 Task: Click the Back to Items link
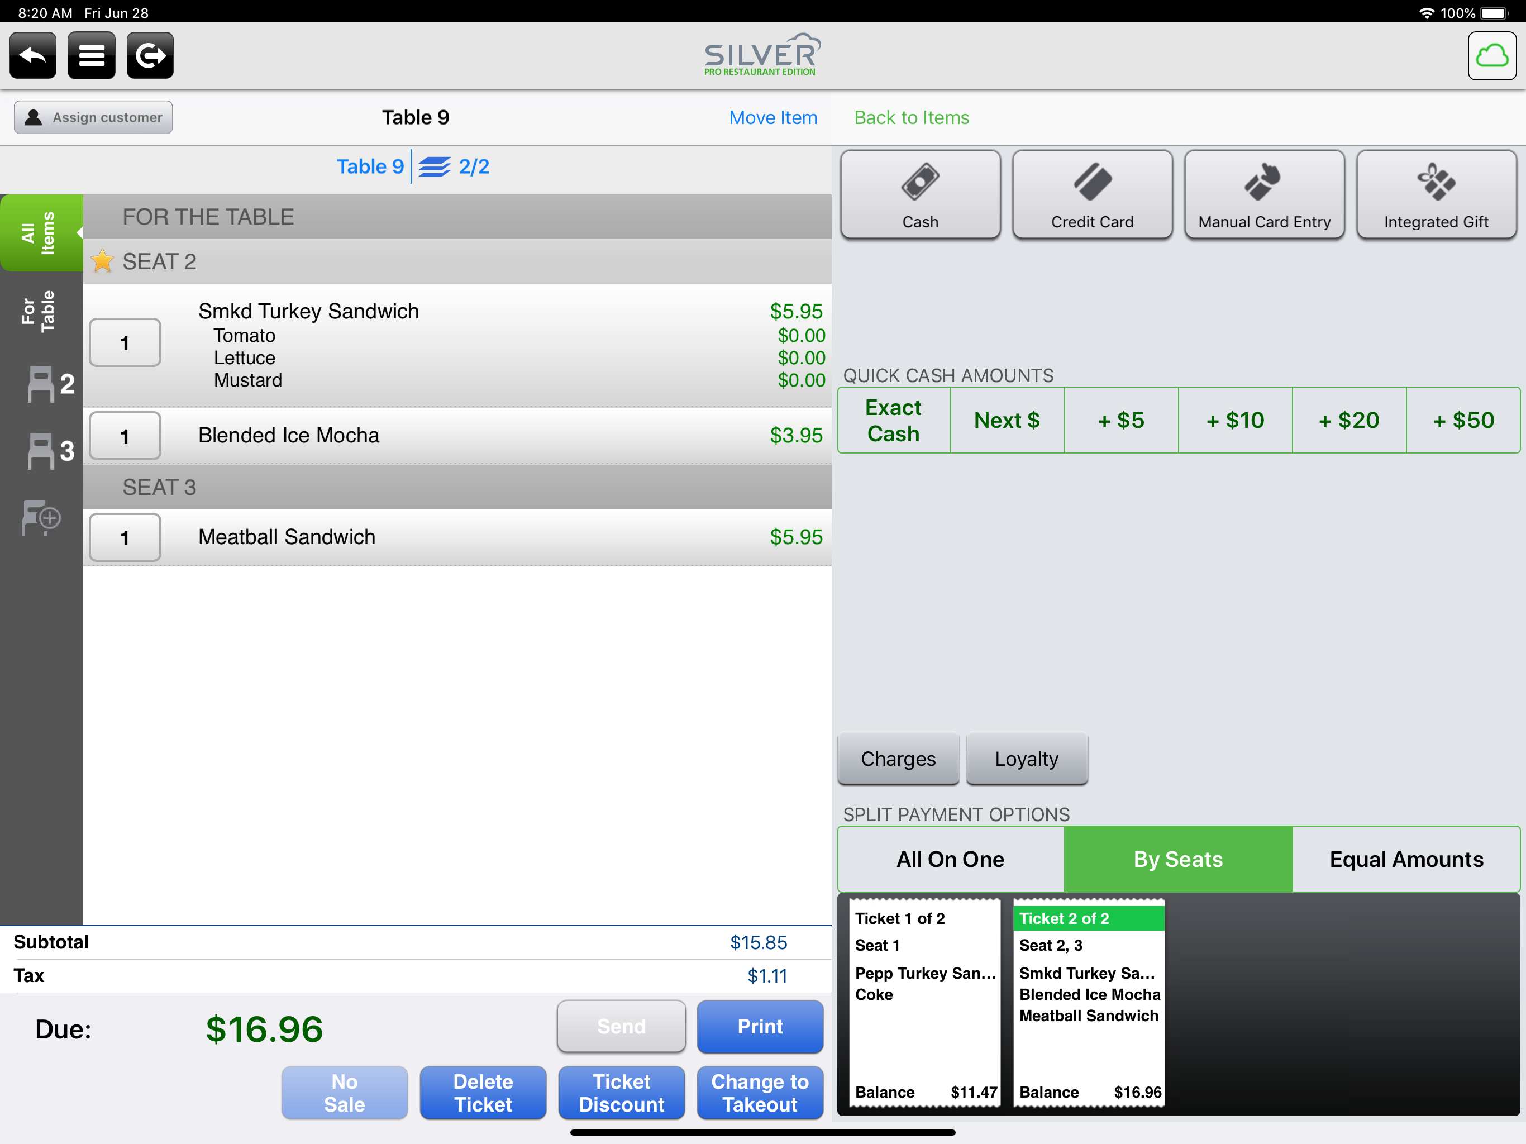point(910,117)
